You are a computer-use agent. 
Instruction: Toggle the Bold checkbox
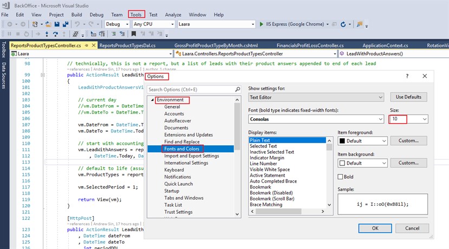pos(340,177)
